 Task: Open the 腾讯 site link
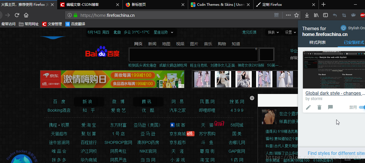pos(147,102)
